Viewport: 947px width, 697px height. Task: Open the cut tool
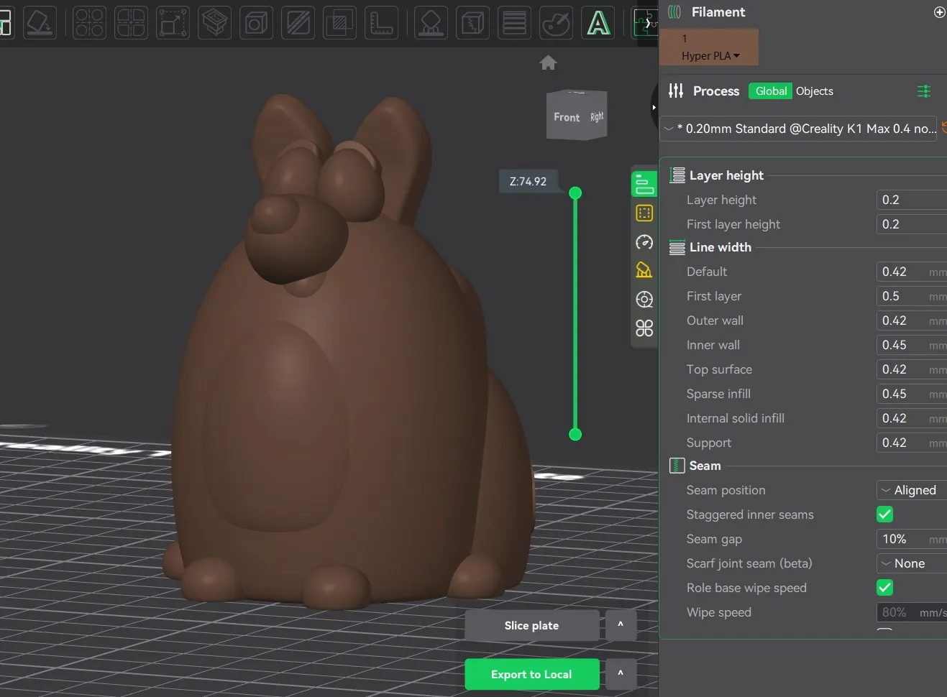(214, 22)
